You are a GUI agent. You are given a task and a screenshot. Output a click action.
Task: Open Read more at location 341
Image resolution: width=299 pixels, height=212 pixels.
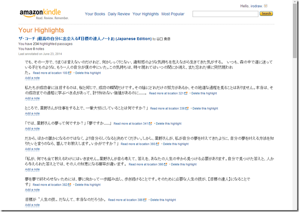coord(130,124)
